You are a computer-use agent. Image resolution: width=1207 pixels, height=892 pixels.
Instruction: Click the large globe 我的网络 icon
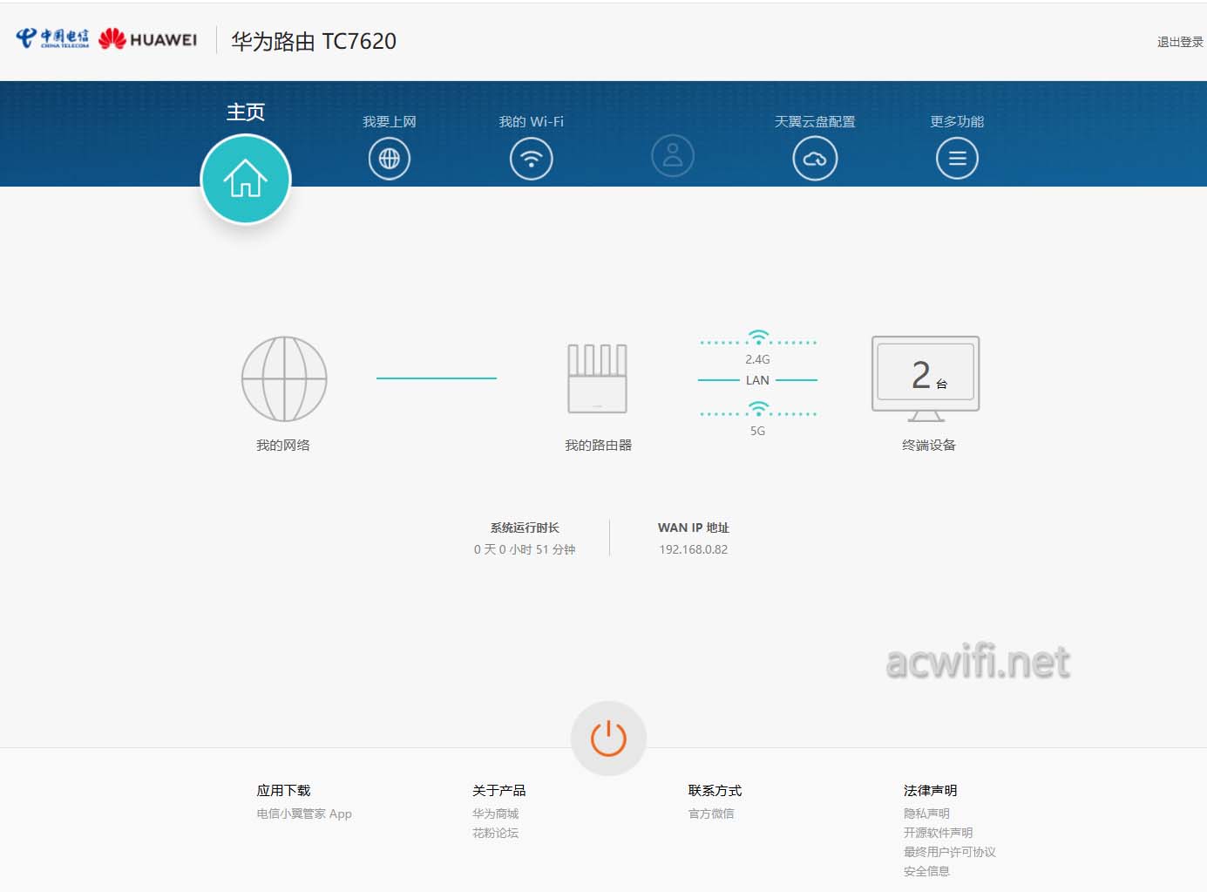284,379
